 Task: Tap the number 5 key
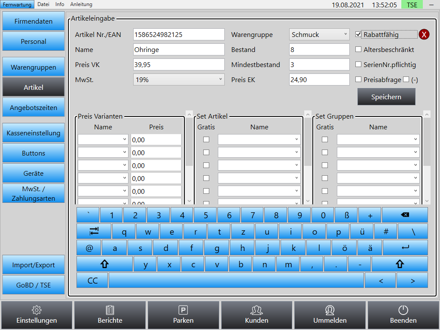[x=206, y=215]
